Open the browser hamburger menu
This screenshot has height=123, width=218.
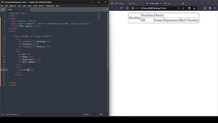(215, 8)
